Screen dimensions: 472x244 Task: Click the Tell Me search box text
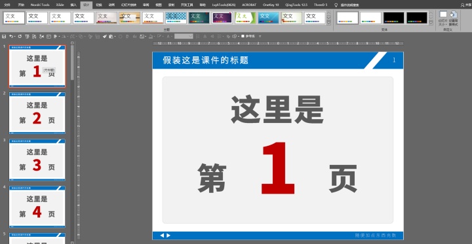[x=349, y=5]
